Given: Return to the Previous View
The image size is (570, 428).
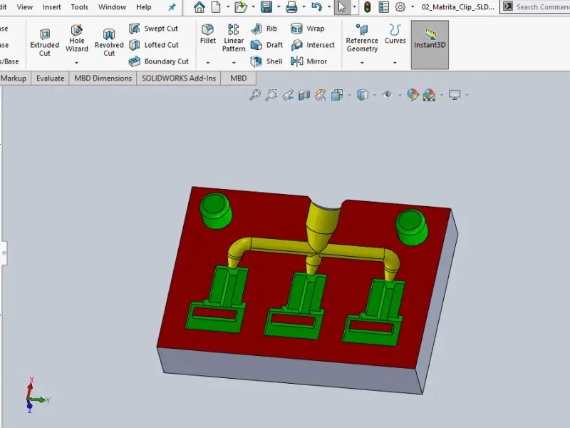Looking at the screenshot, I should coord(288,95).
